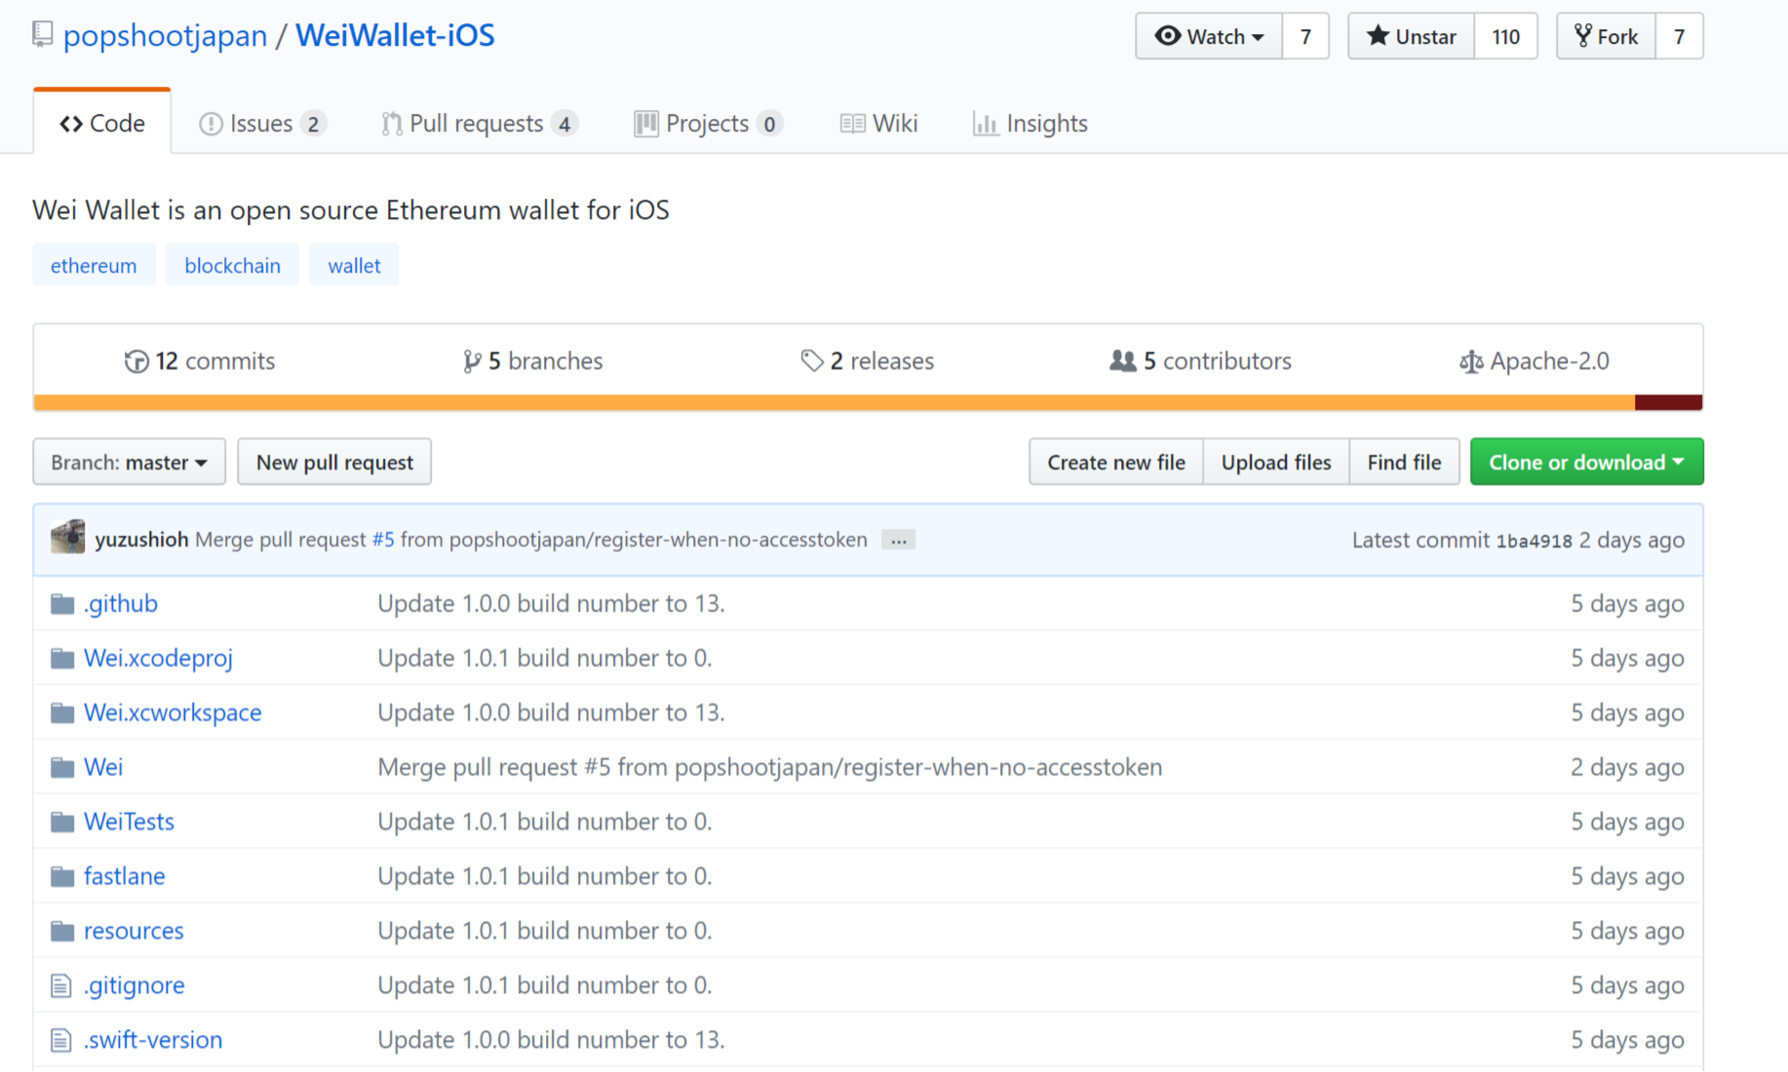Click the New pull request button
Screen dimensions: 1788x1072
(334, 462)
